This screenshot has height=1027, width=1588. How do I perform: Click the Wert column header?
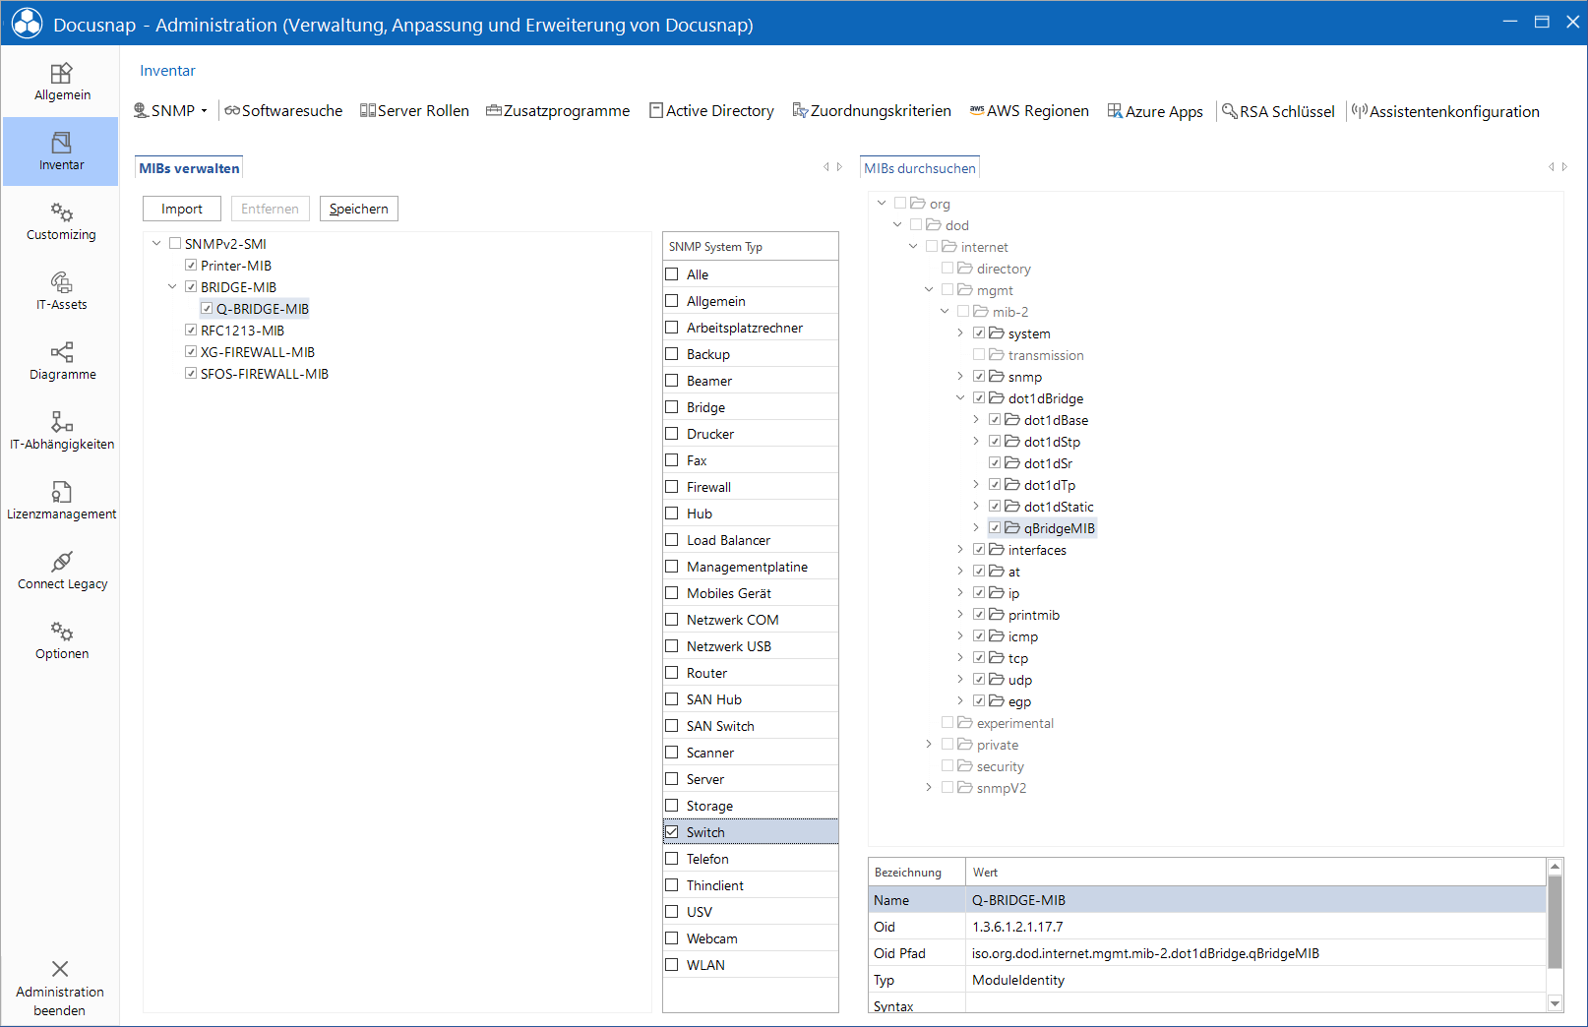(1256, 873)
